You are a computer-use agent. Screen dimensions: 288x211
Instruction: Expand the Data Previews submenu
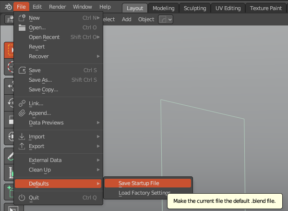tap(58, 123)
